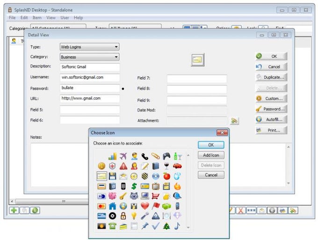Open the Help menu
Screen dimensions: 318x240
click(x=78, y=18)
